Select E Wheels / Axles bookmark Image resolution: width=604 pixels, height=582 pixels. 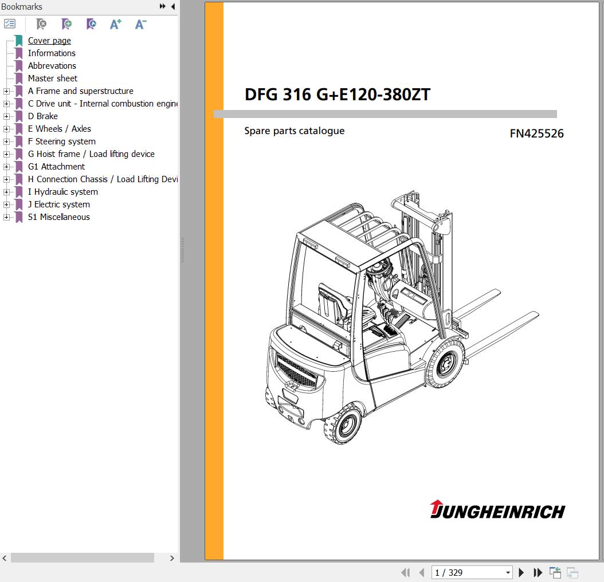(x=60, y=129)
